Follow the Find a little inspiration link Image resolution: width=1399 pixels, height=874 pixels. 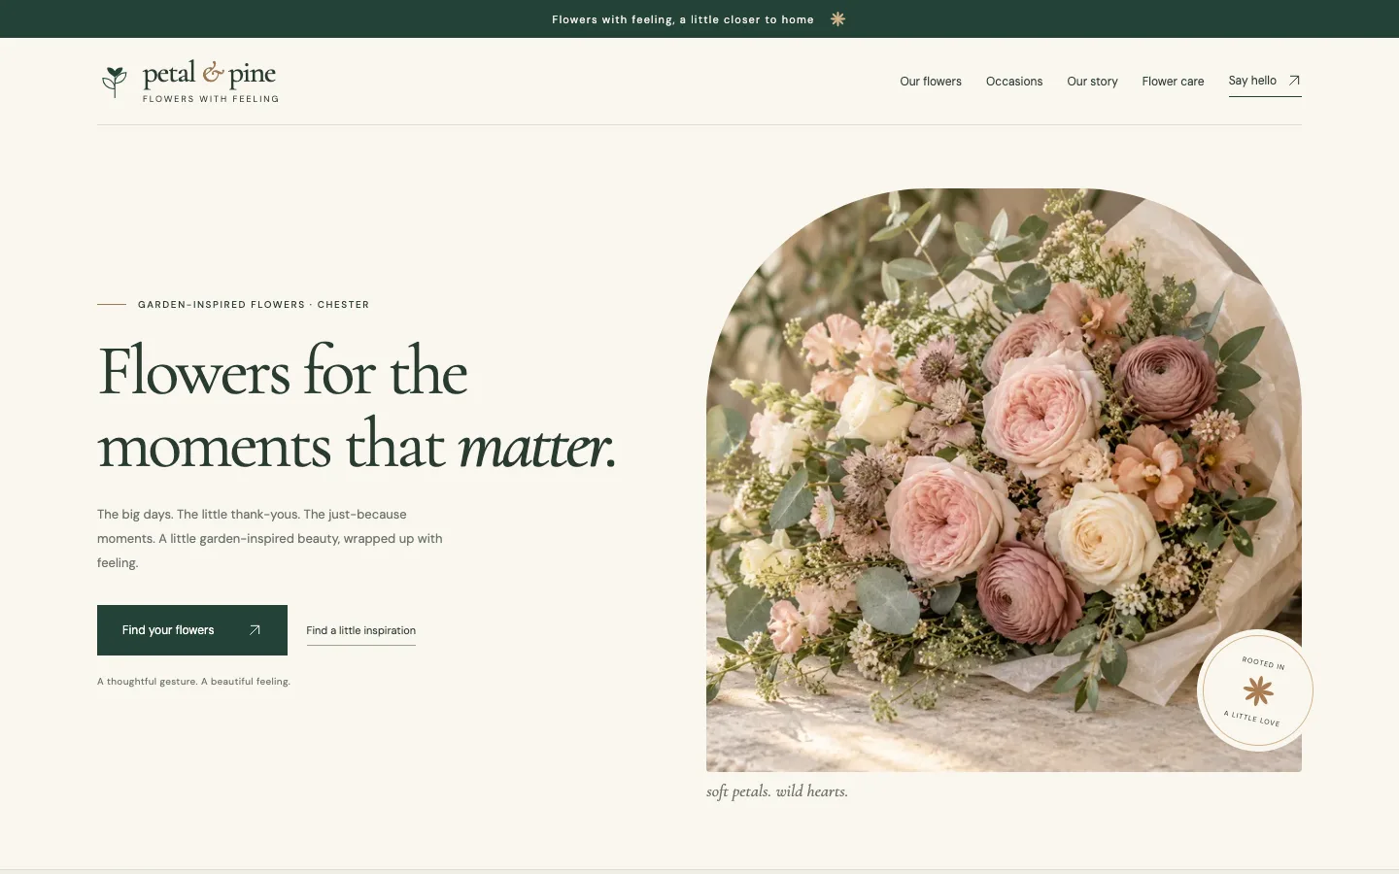[x=360, y=631]
